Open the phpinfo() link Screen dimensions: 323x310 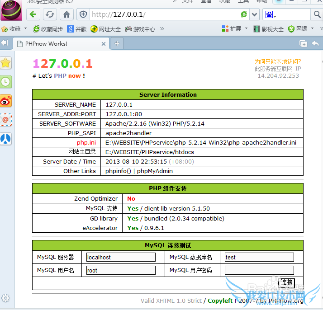tap(118, 171)
